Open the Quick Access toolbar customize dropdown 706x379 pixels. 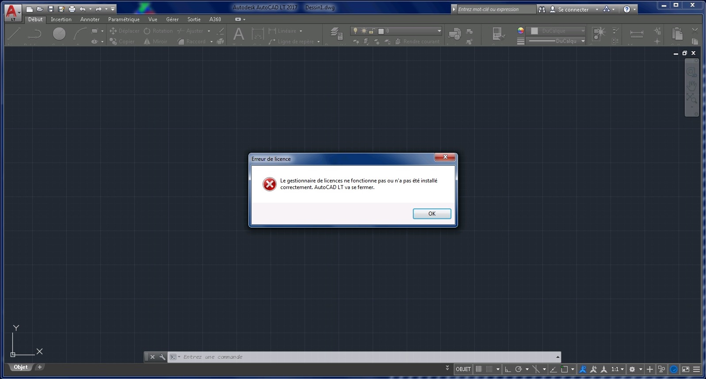click(x=113, y=9)
